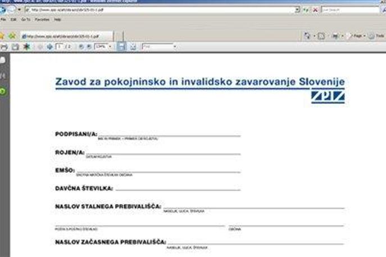Go to next PDF page arrow
Image resolution: width=386 pixels, height=257 pixels.
click(x=50, y=47)
